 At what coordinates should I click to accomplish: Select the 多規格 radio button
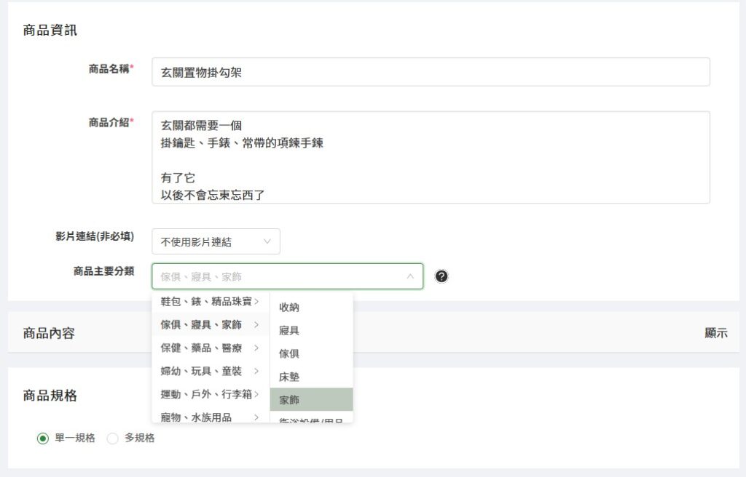coord(113,438)
